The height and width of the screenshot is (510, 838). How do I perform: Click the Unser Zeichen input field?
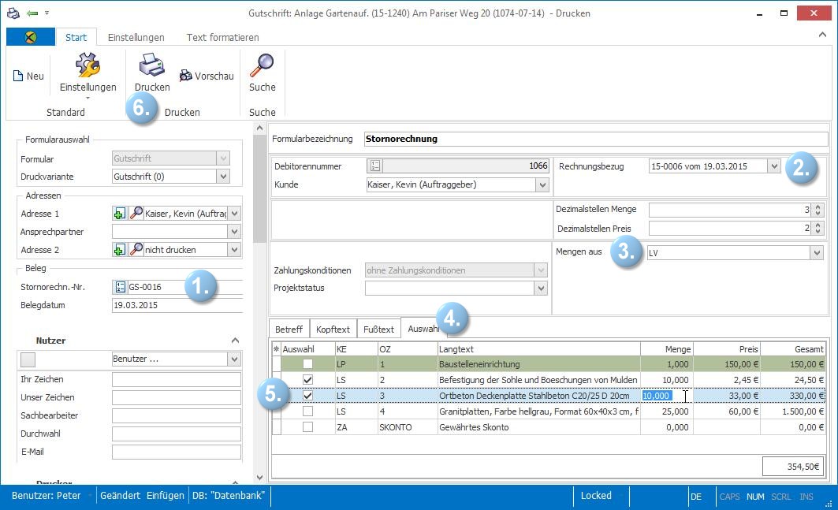pos(177,398)
